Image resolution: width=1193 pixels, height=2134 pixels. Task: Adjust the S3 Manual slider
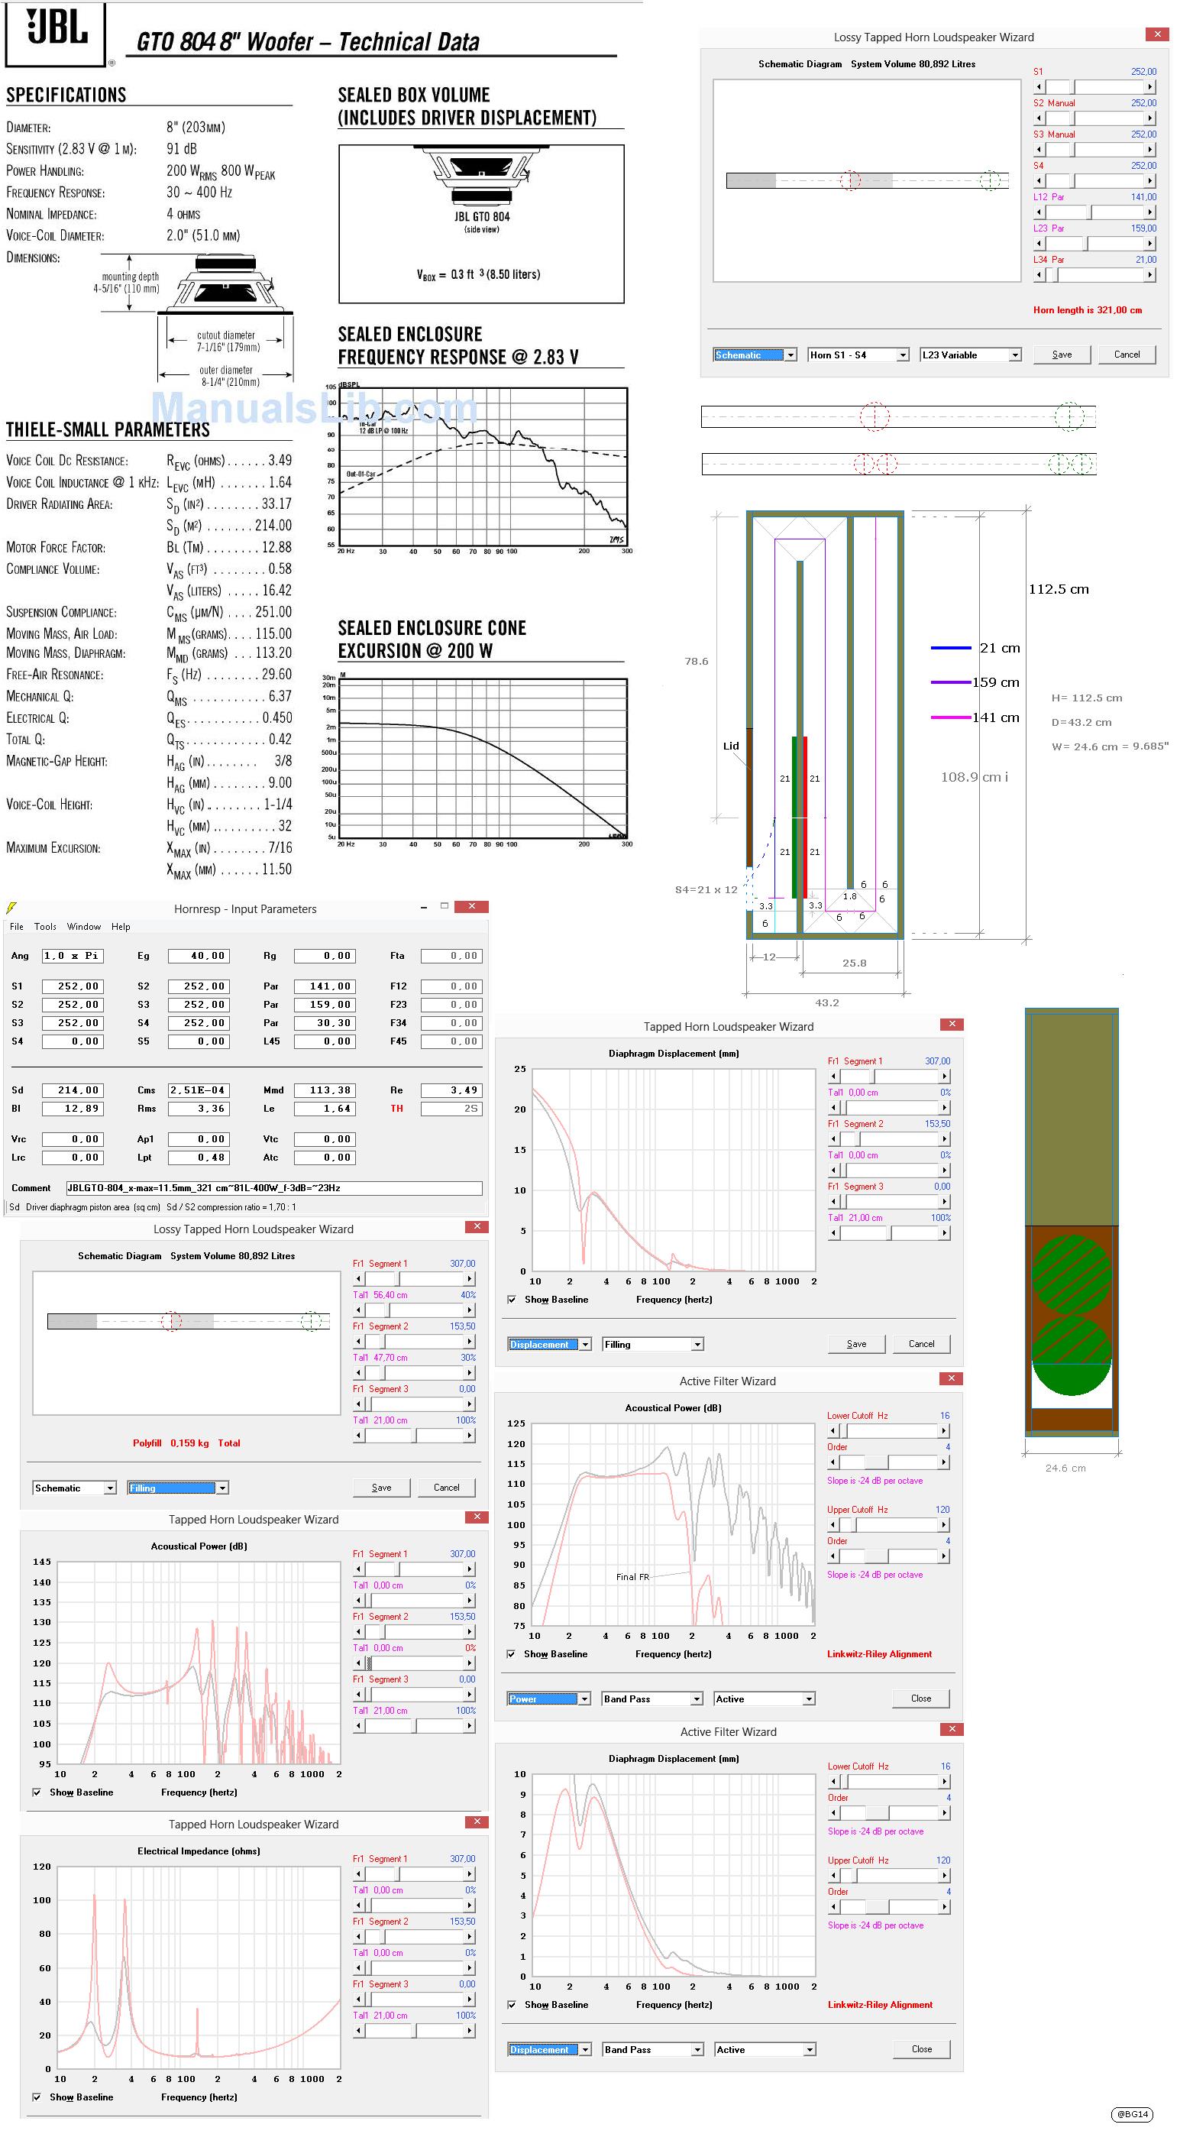1094,150
